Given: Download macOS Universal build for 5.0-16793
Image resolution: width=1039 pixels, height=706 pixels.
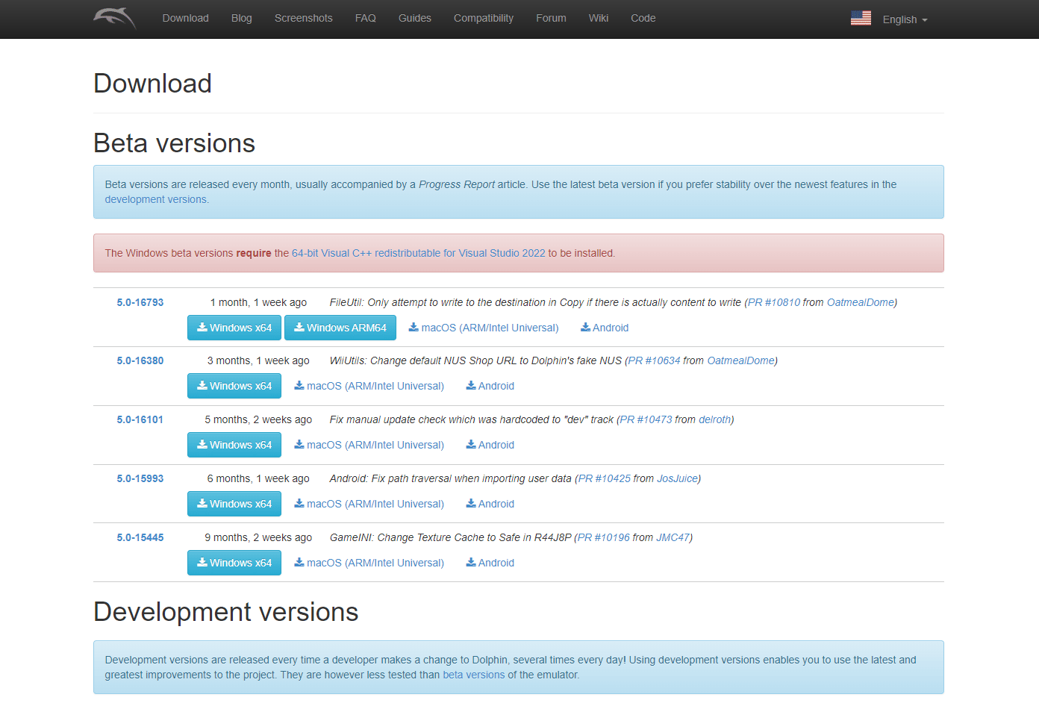Looking at the screenshot, I should 484,328.
